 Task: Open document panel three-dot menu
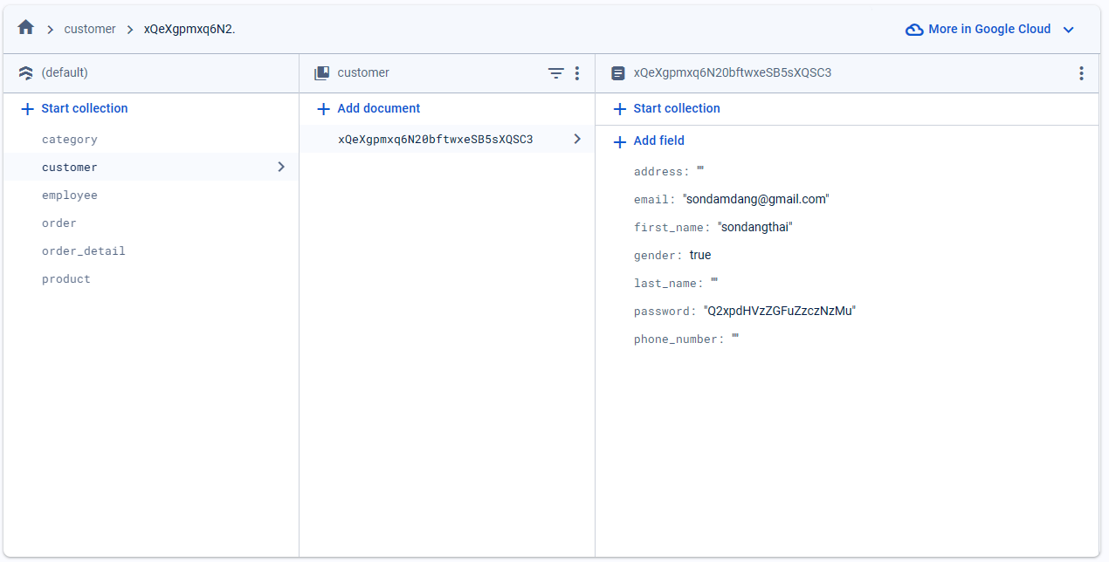click(x=1081, y=73)
